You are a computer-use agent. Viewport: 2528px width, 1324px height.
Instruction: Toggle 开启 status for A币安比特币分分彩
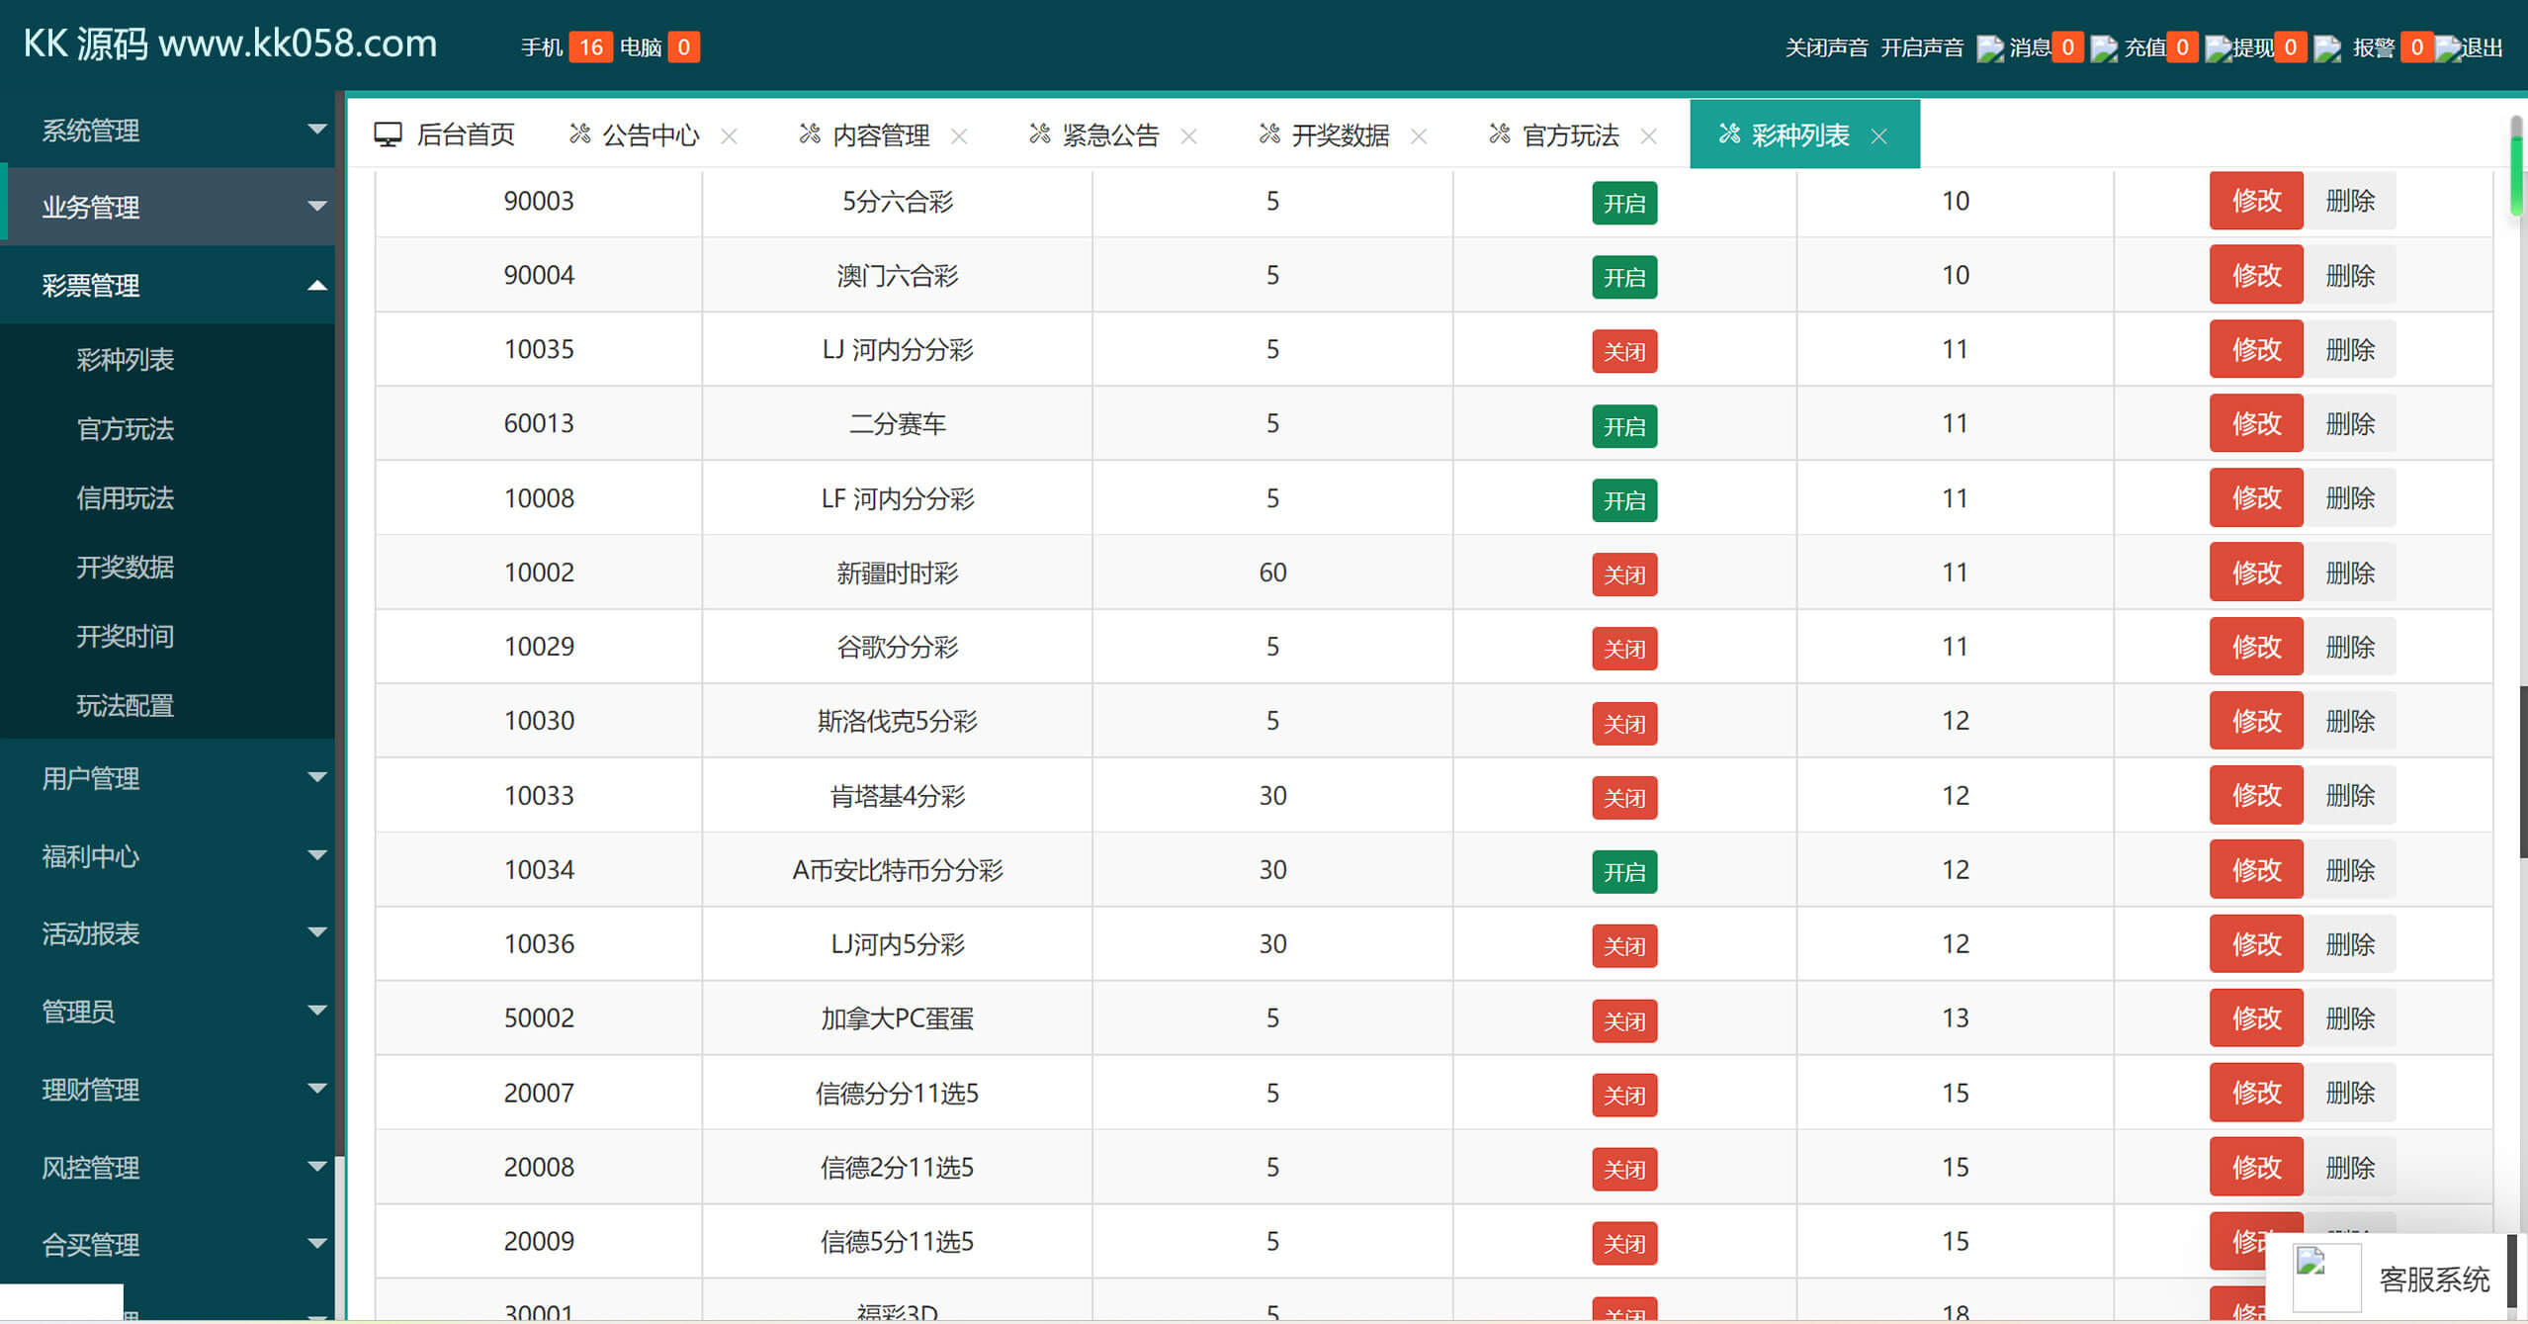[x=1624, y=872]
